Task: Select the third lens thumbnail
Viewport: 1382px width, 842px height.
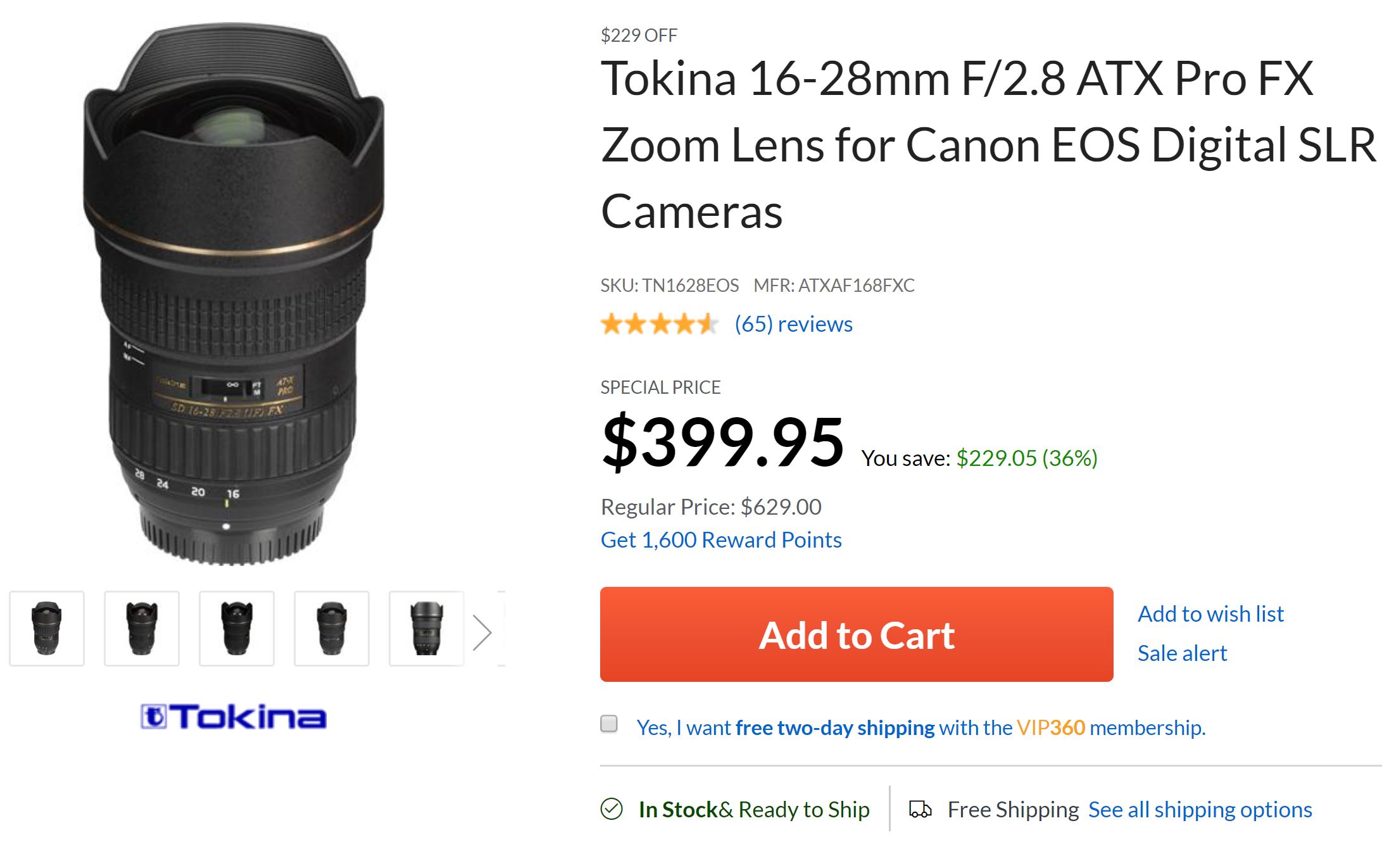Action: pos(237,628)
